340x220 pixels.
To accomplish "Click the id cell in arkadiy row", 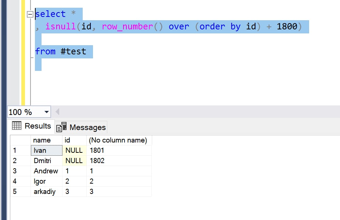I will [74, 192].
